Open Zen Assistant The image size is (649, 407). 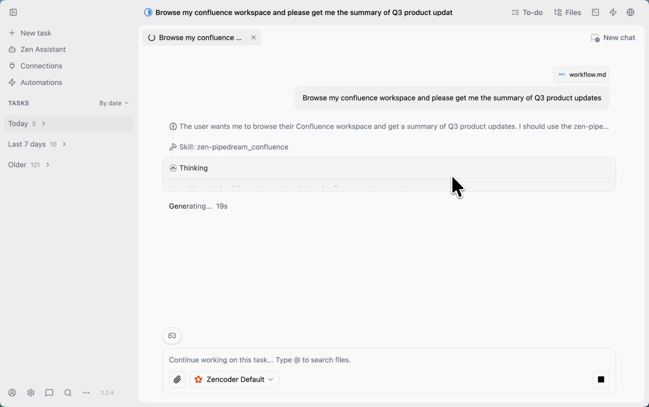(37, 49)
